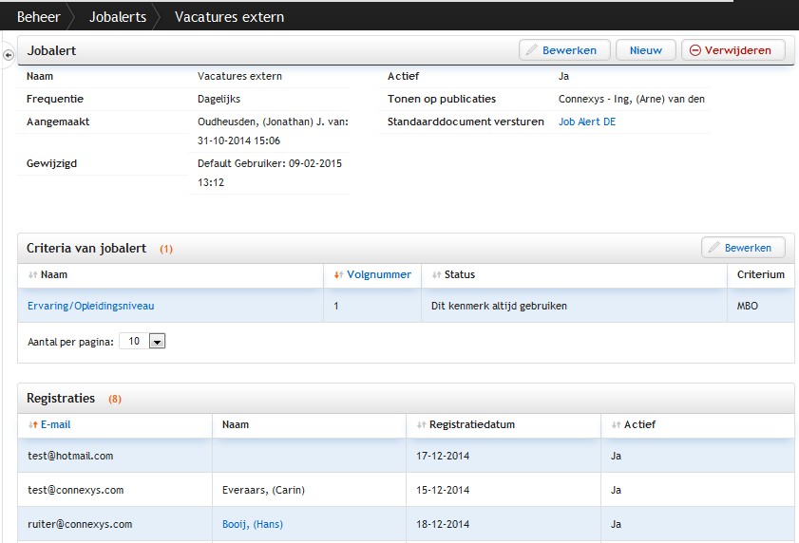This screenshot has width=799, height=543.
Task: Select test@connexys.com email cell
Action: [75, 490]
